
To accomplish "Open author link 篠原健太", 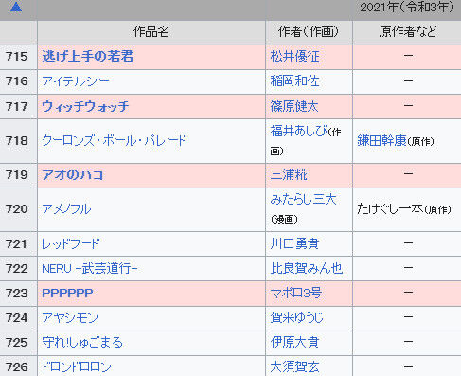I will click(294, 106).
